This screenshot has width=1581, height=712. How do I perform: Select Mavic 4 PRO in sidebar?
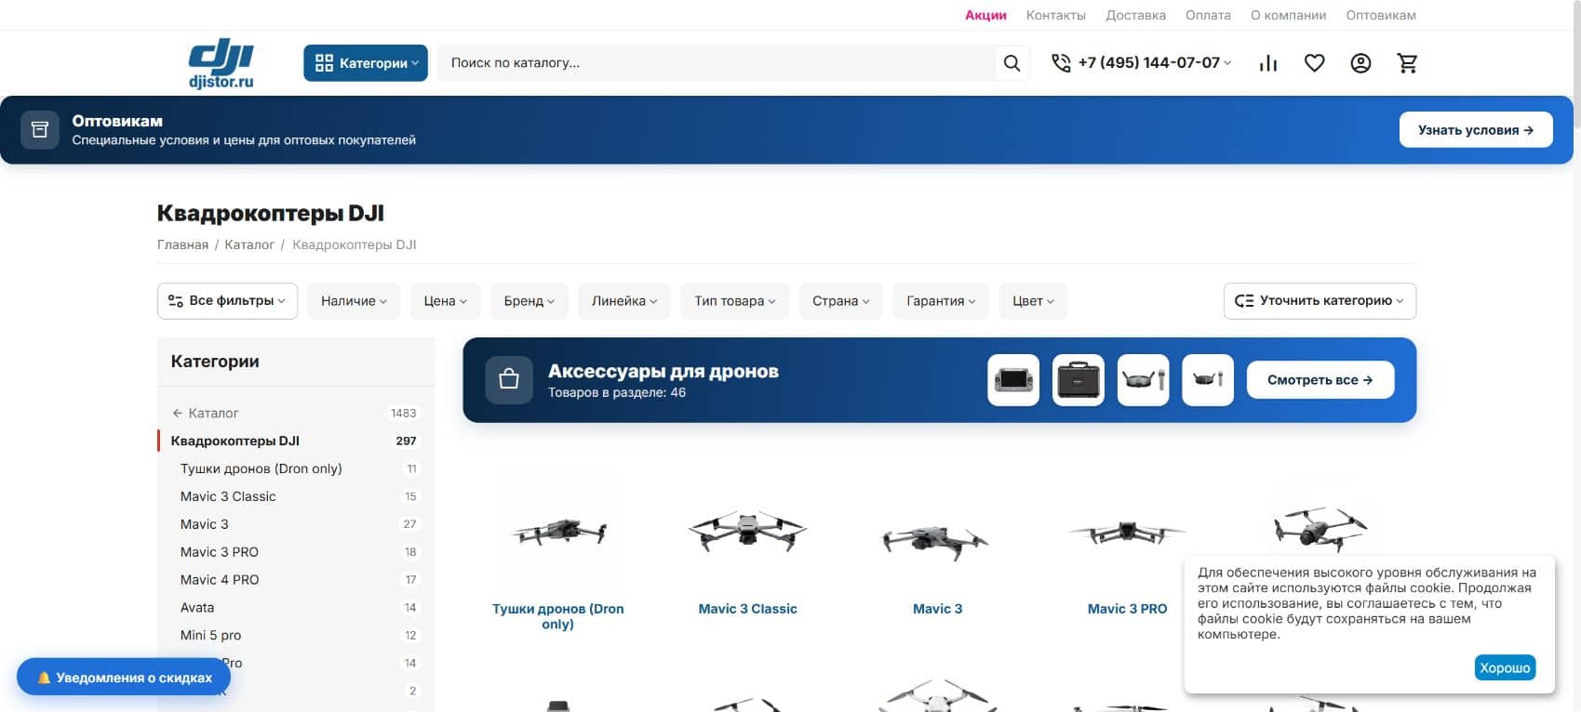tap(220, 580)
